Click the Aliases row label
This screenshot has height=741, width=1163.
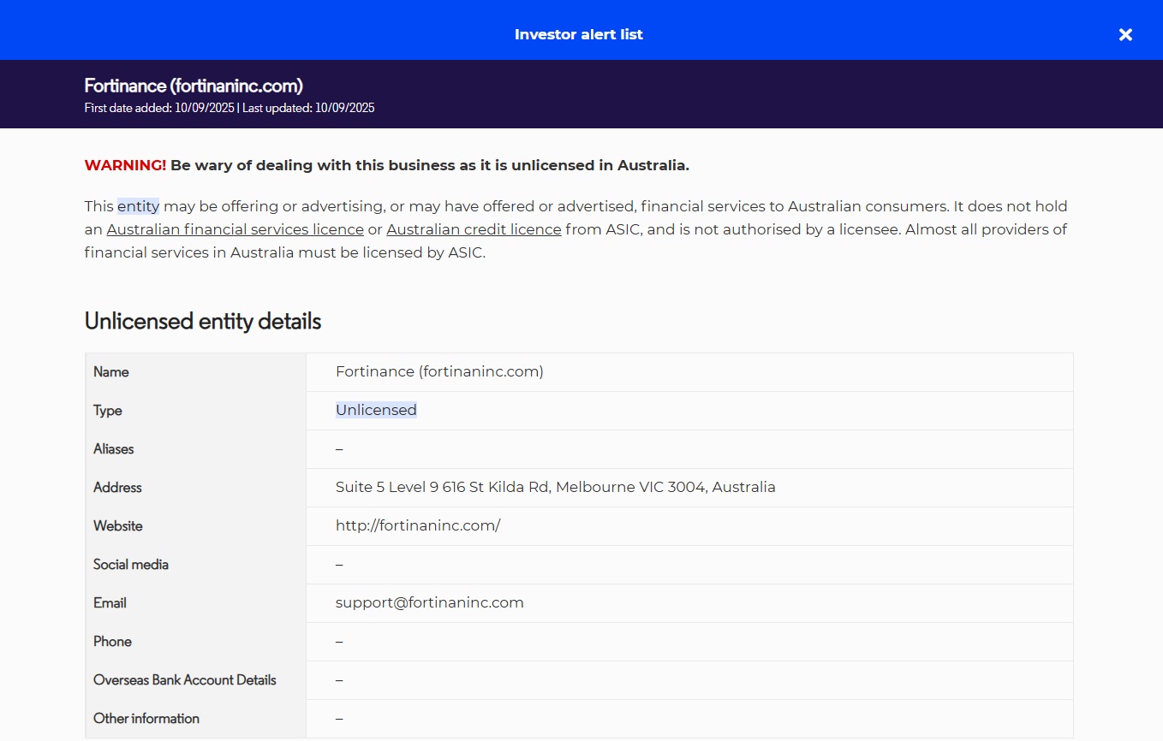click(114, 448)
